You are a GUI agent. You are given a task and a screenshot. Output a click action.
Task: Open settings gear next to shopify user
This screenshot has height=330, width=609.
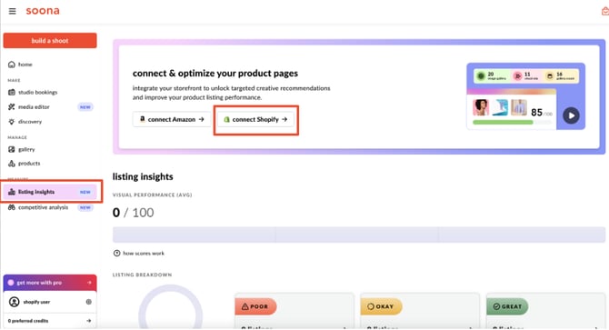[88, 302]
